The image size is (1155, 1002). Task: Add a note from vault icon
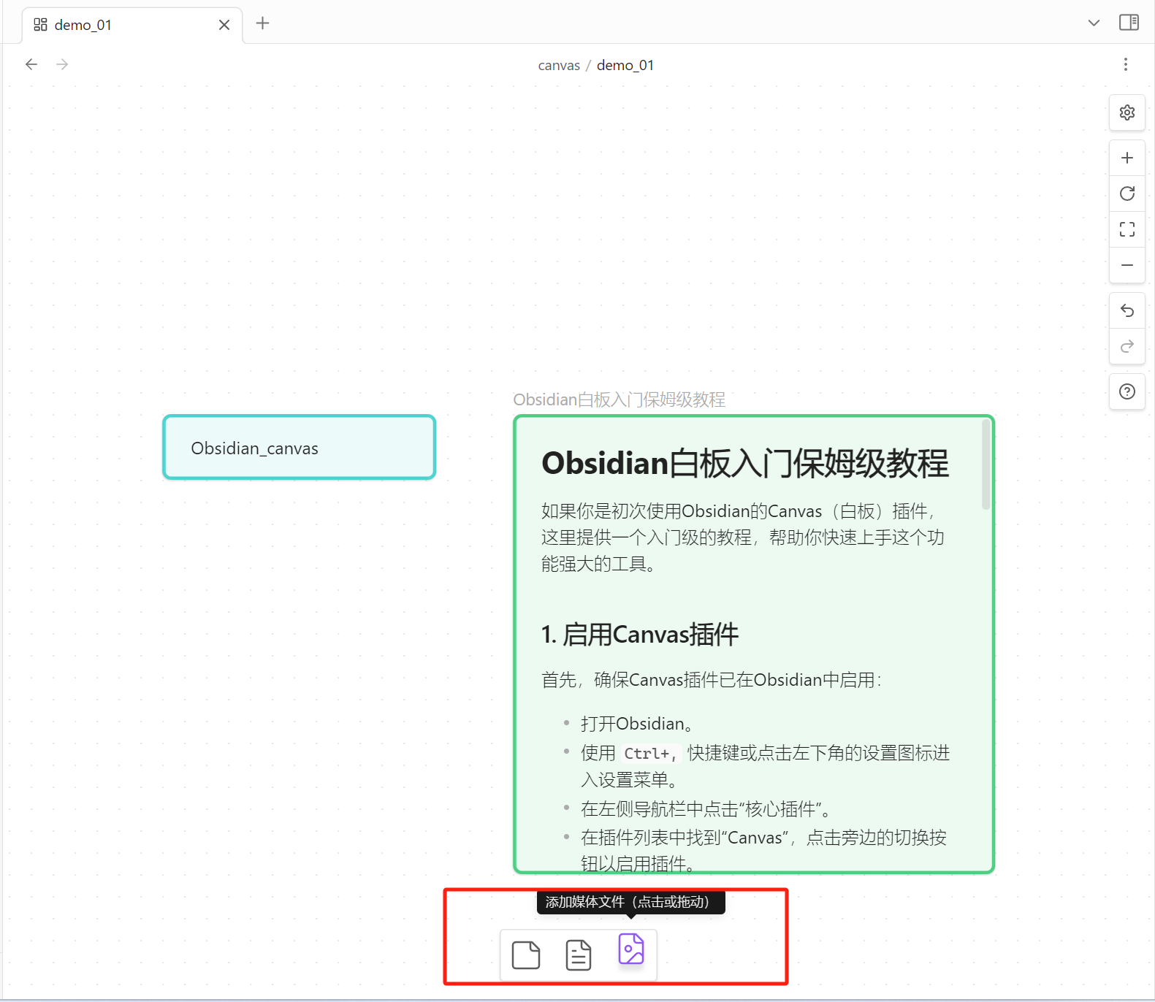pyautogui.click(x=579, y=955)
